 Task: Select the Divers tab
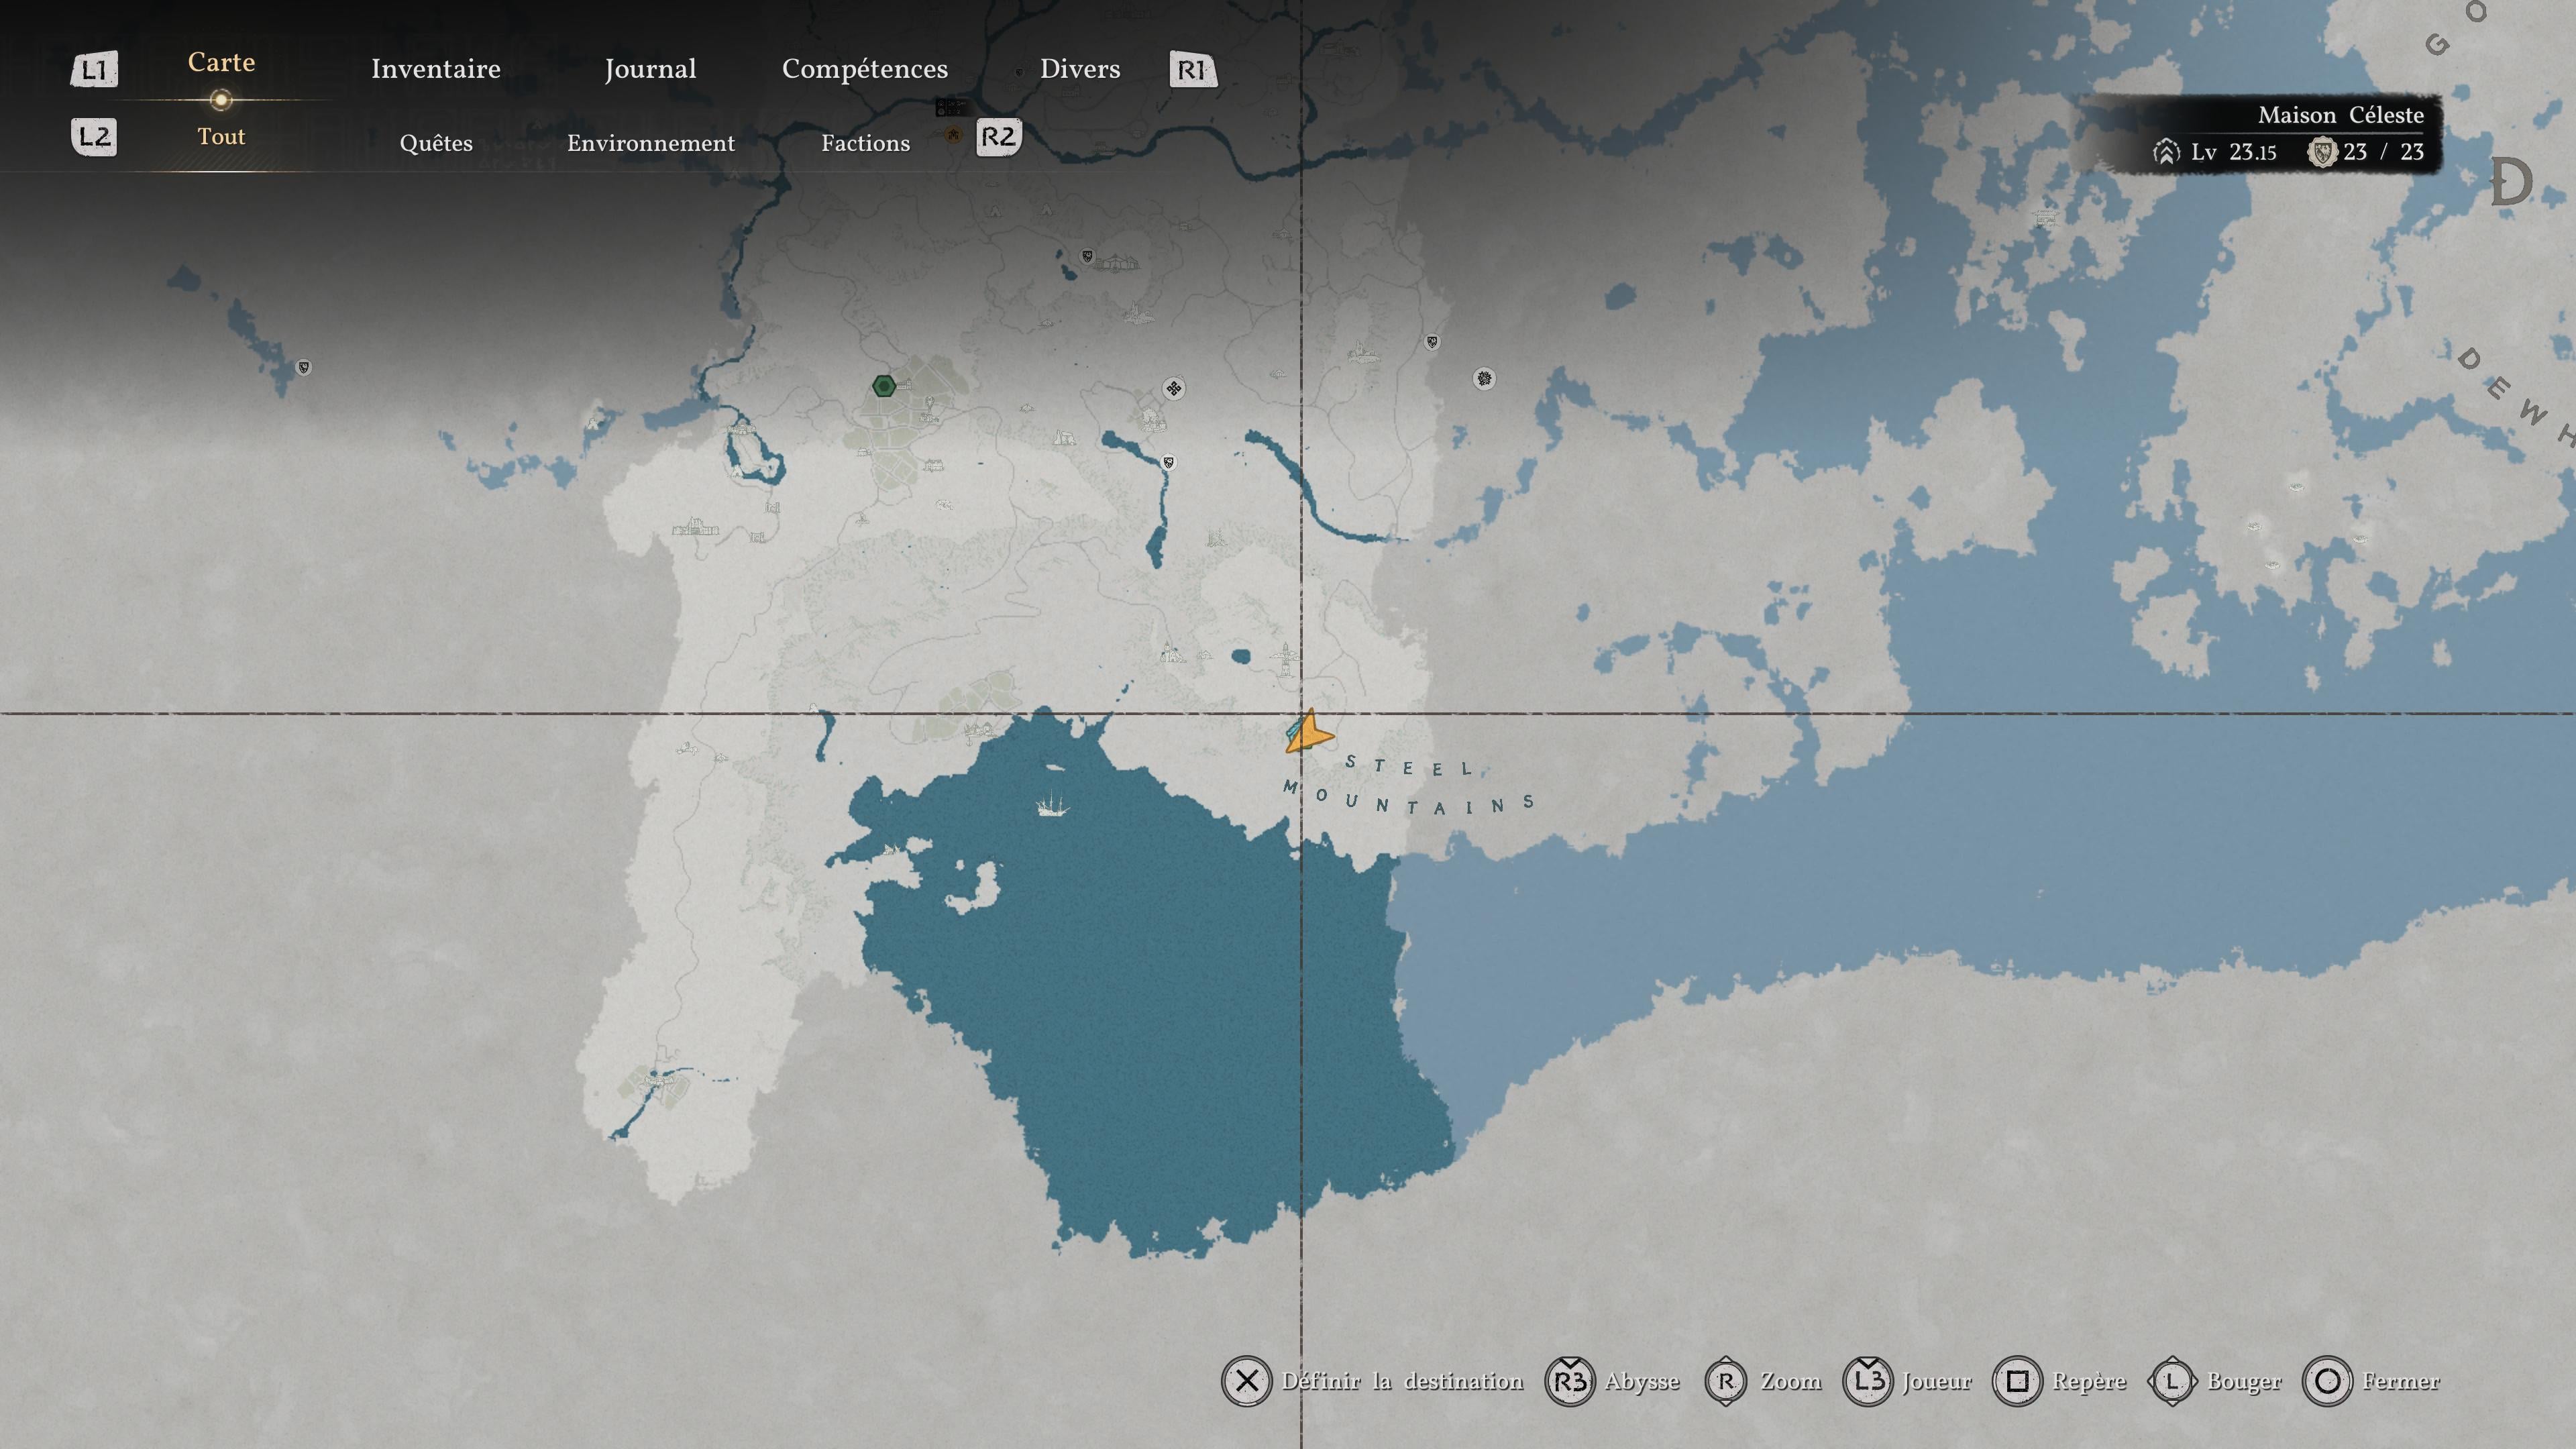click(x=1080, y=68)
